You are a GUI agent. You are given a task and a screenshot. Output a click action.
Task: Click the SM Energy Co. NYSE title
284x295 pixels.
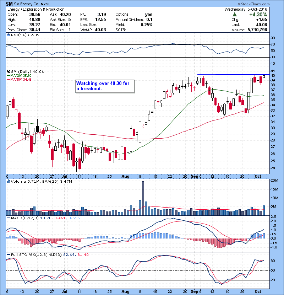(32, 4)
